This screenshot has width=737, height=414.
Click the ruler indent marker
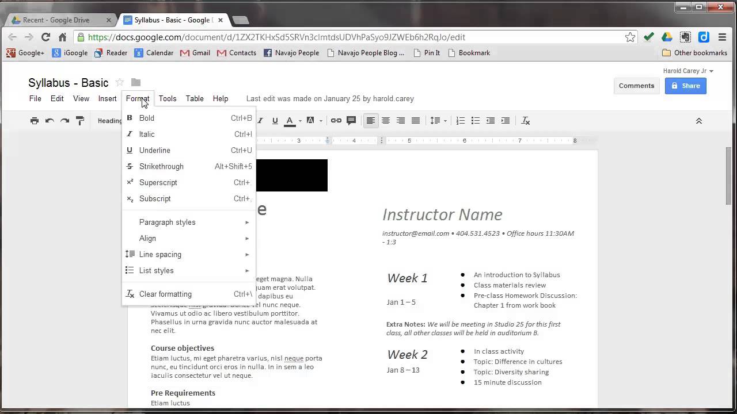point(328,140)
